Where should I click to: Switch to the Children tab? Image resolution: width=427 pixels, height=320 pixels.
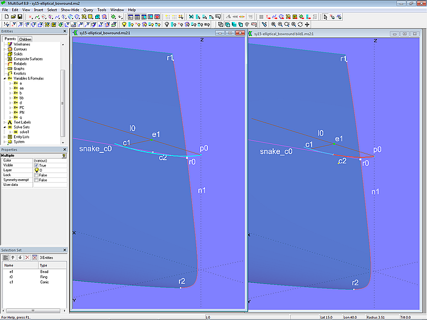pos(25,39)
